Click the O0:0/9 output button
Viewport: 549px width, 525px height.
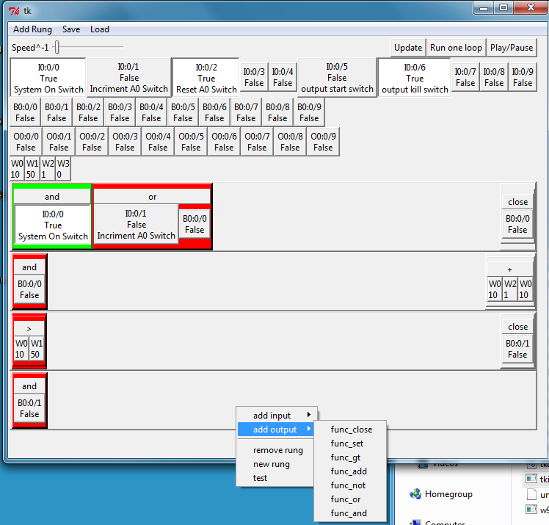[323, 142]
